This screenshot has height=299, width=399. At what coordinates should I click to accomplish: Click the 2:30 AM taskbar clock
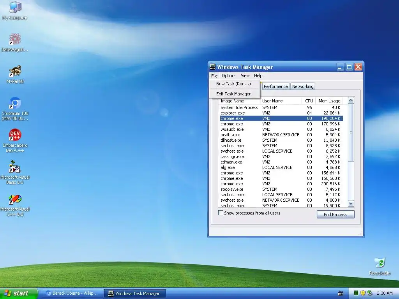point(385,293)
